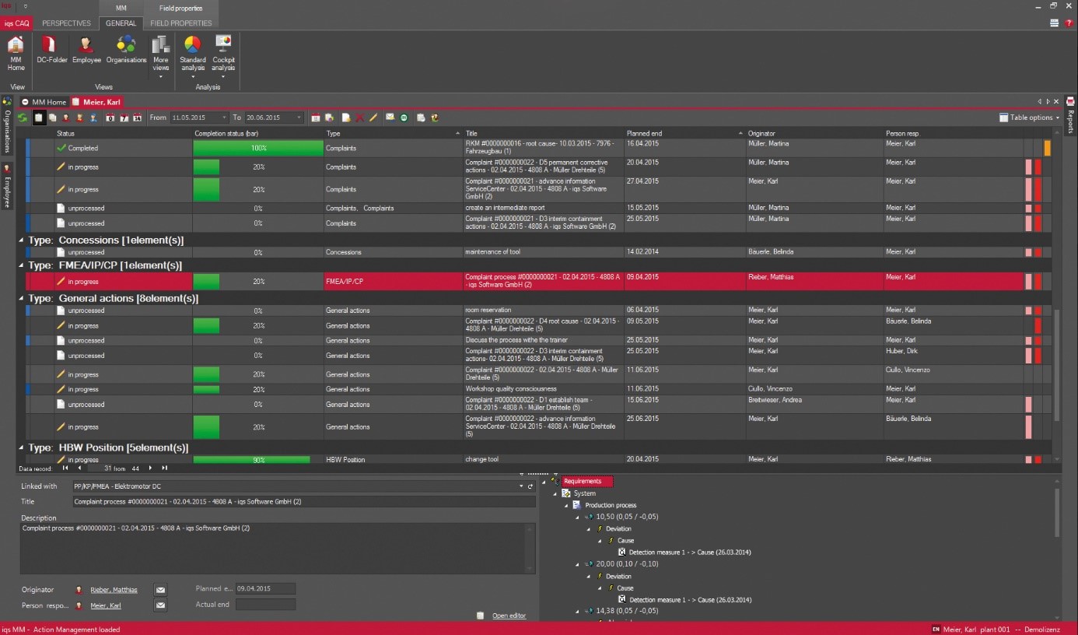Open the DC-Folder view

(x=52, y=48)
